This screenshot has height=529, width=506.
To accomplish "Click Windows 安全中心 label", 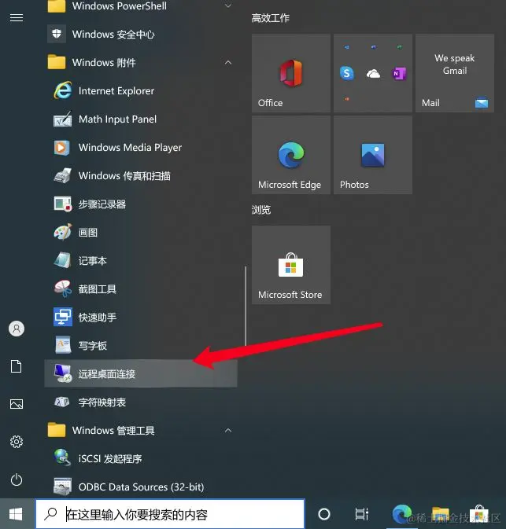I will tap(113, 34).
